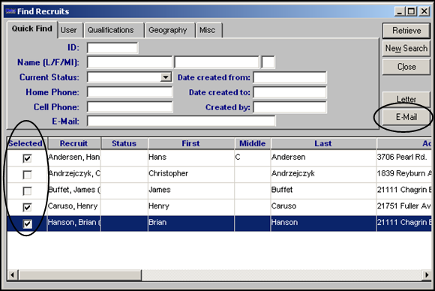Check the Selected box for Andrzejczyk, Christopher
Viewport: 435px width, 291px height.
(x=27, y=175)
